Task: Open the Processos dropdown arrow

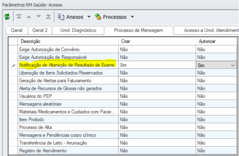Action: click(x=132, y=17)
